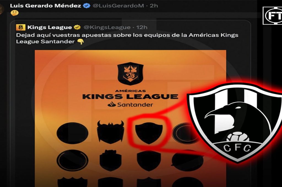Image resolution: width=282 pixels, height=187 pixels.
Task: Open the Luis Gerardo Méndez display name
Action: click(45, 6)
